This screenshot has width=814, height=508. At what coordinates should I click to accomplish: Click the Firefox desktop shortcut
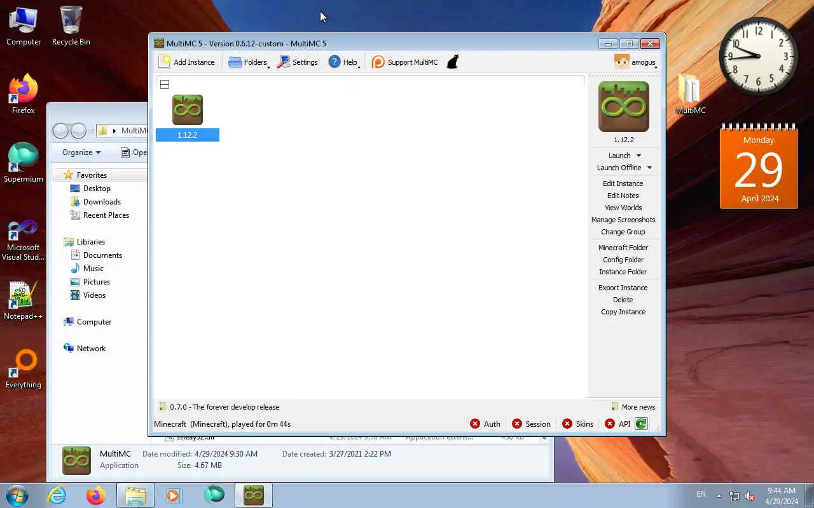pyautogui.click(x=24, y=95)
